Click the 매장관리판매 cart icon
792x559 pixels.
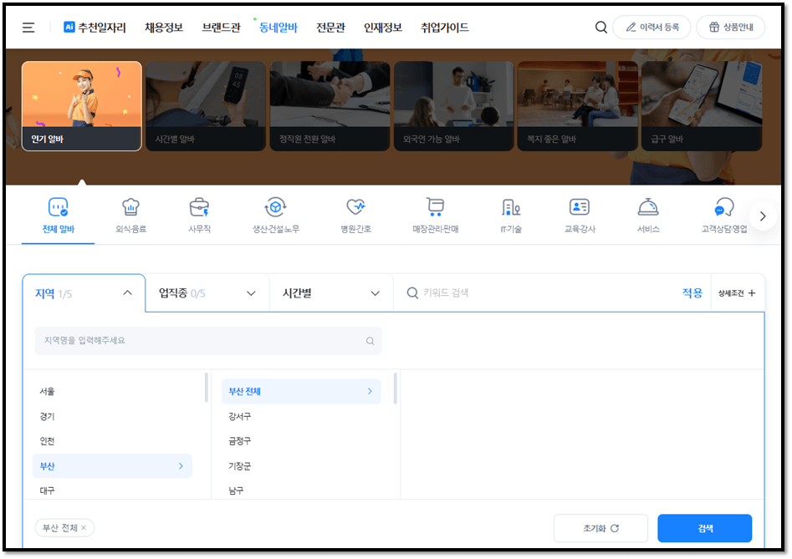click(433, 211)
